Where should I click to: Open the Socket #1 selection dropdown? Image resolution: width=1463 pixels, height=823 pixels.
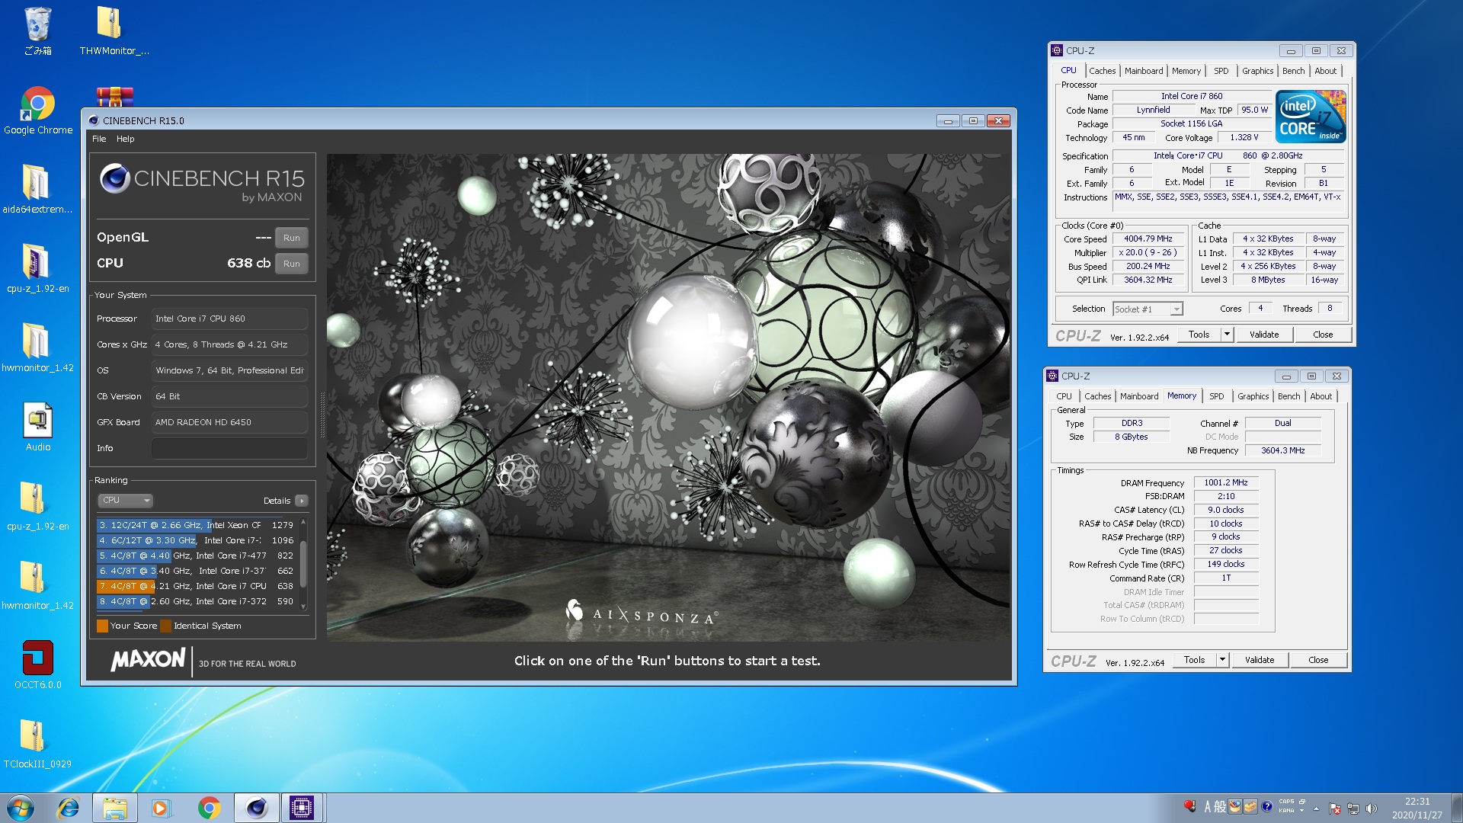[1148, 309]
